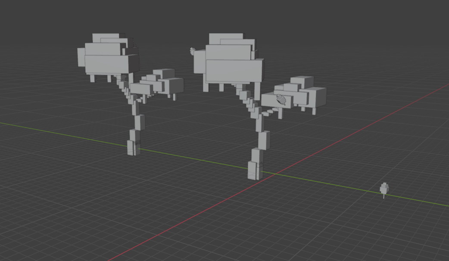Select small object at right tree's upper-left canopy edge
Viewport: 449px width, 261px height.
point(192,51)
